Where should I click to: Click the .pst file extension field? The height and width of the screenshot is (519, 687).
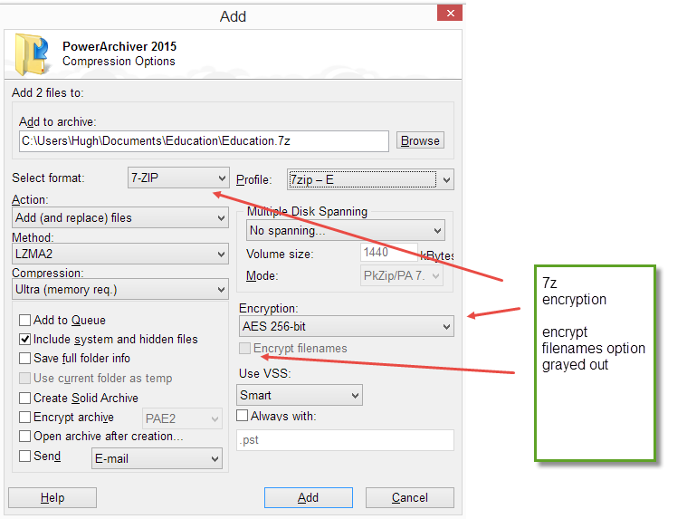pos(345,439)
